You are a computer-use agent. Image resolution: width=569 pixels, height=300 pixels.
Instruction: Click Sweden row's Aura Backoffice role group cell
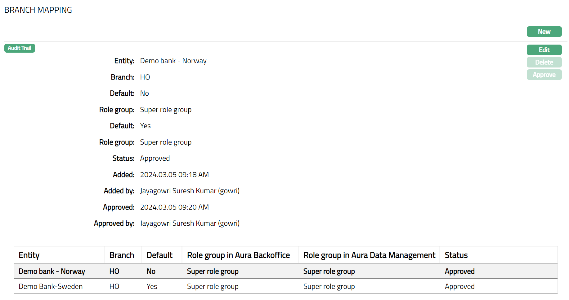[213, 286]
